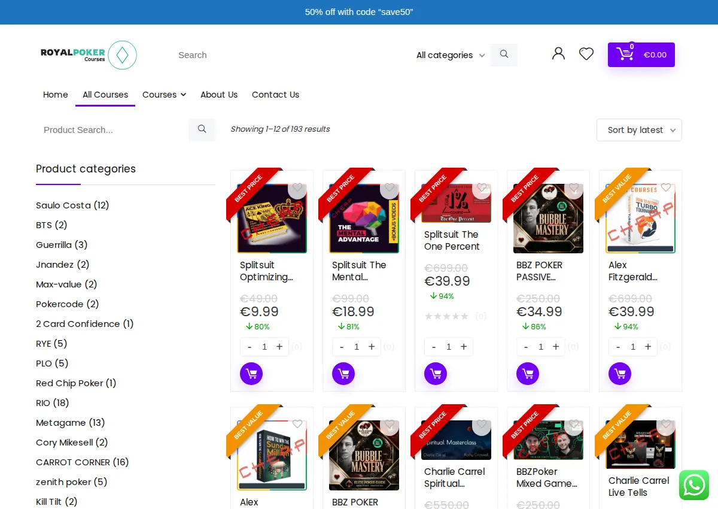
Task: Increase quantity for Splitsuit Optimizing
Action: [x=279, y=347]
